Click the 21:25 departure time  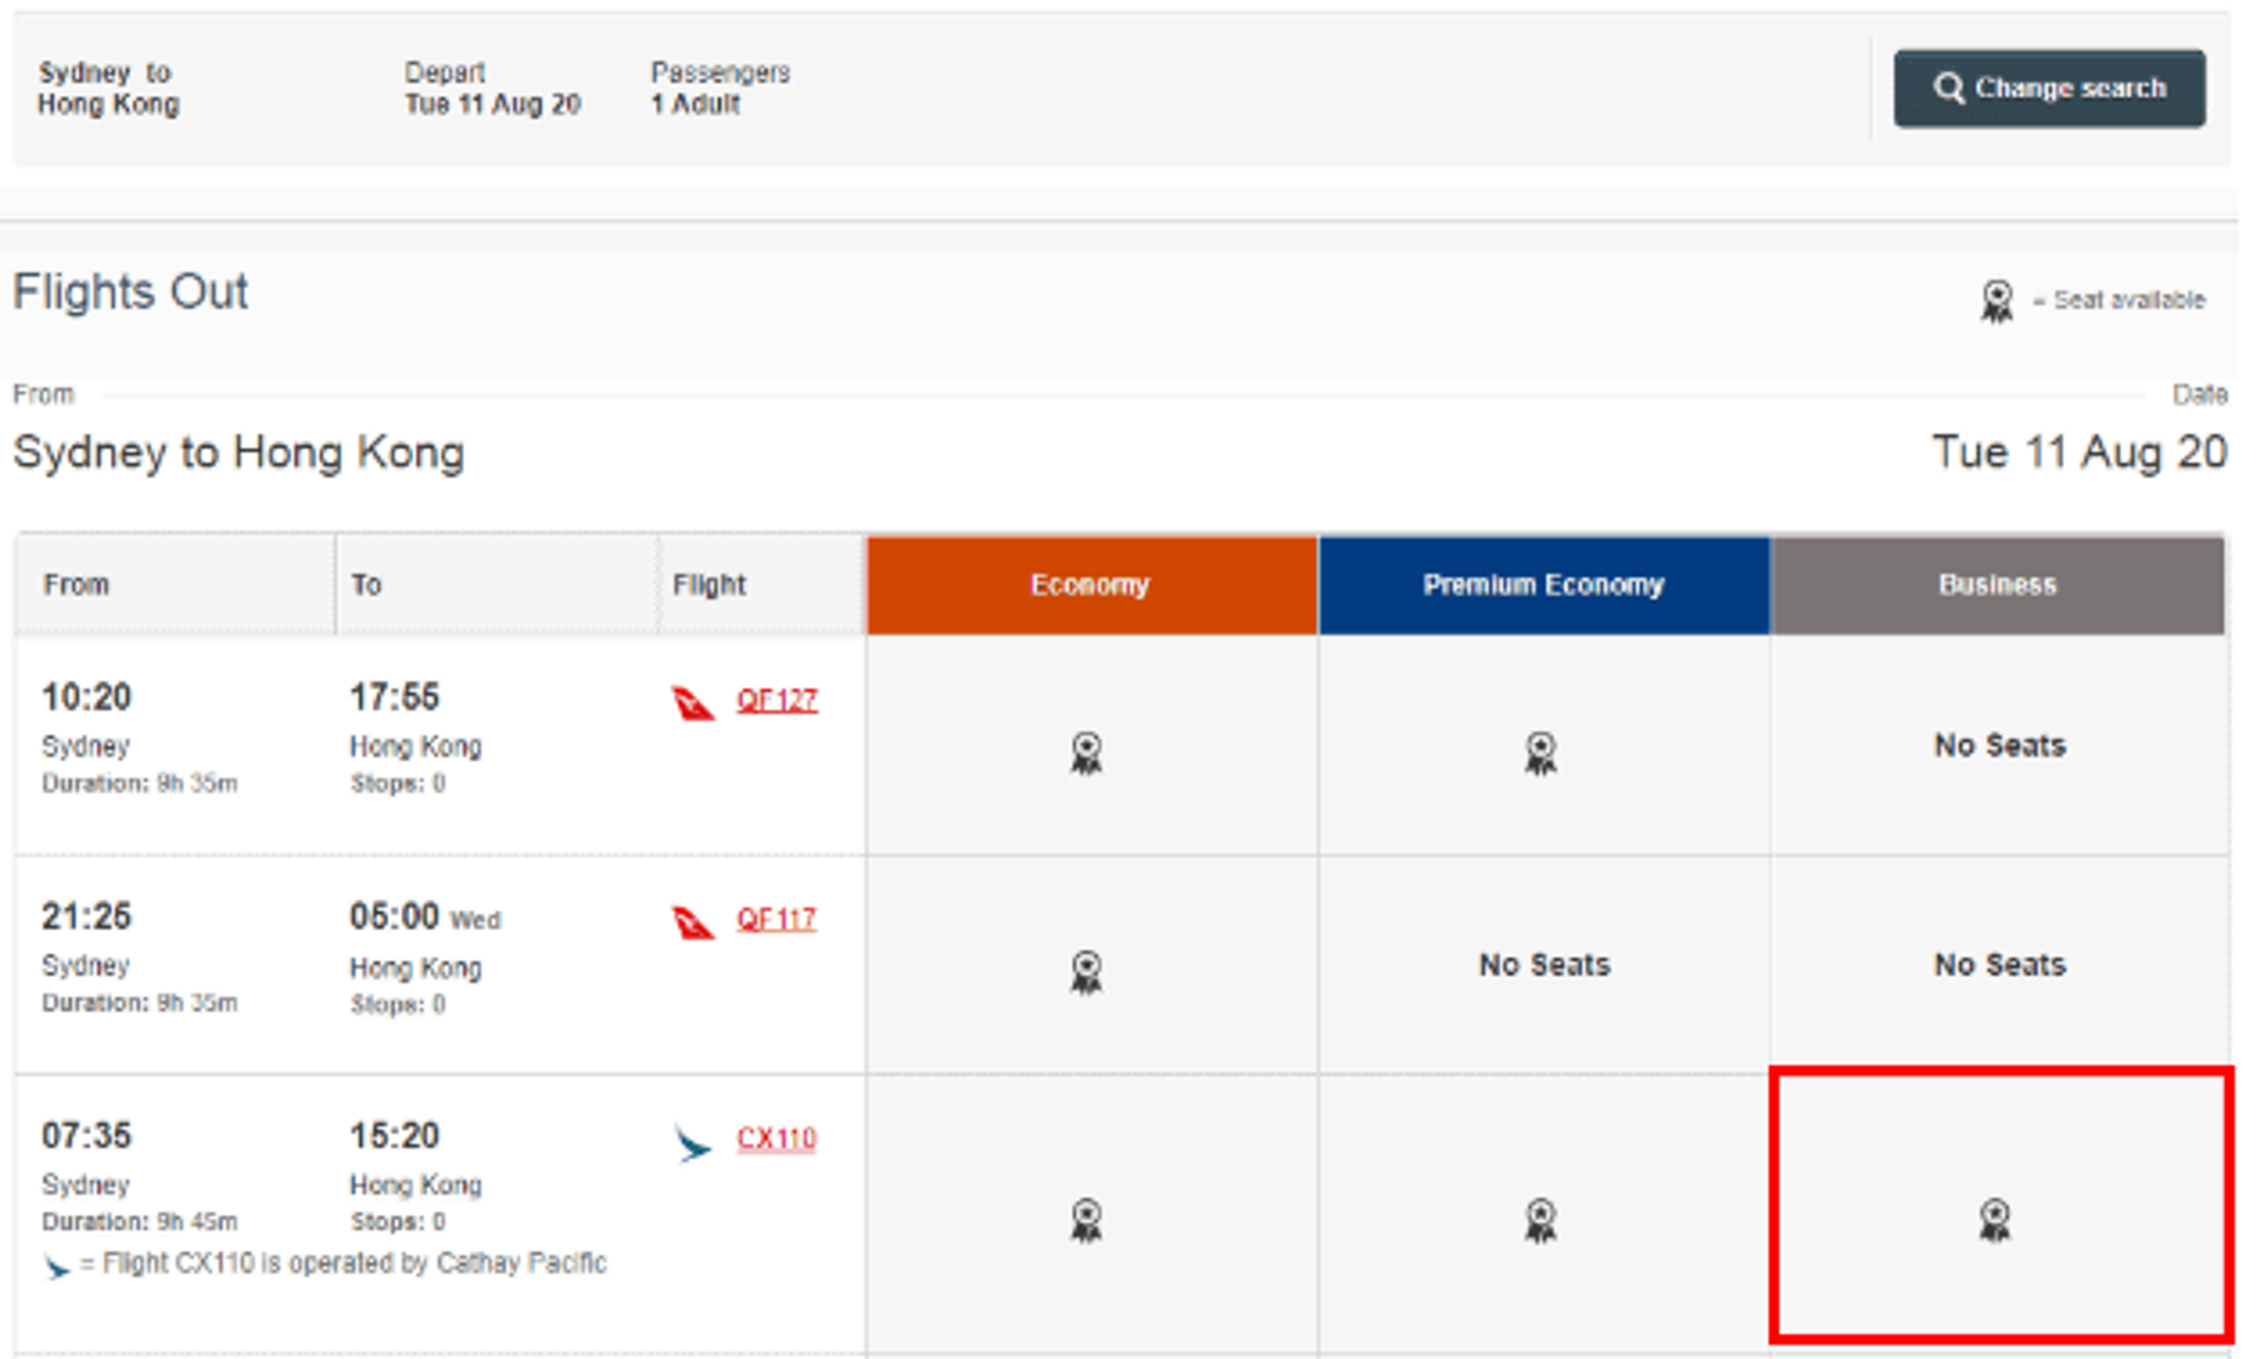[87, 916]
